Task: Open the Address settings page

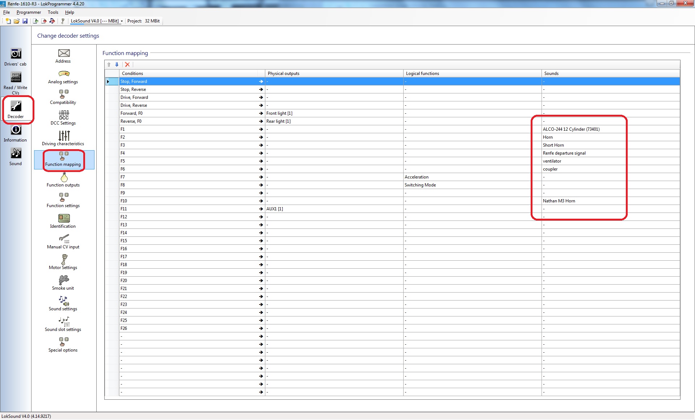Action: tap(63, 56)
